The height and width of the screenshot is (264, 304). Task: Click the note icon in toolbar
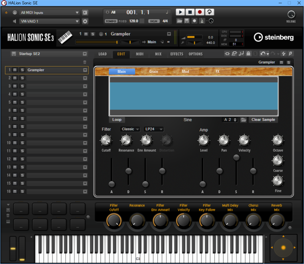[x=241, y=53]
